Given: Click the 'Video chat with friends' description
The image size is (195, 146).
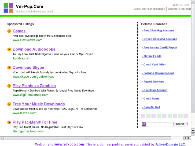Looking at the screenshot, I should [x=50, y=72].
